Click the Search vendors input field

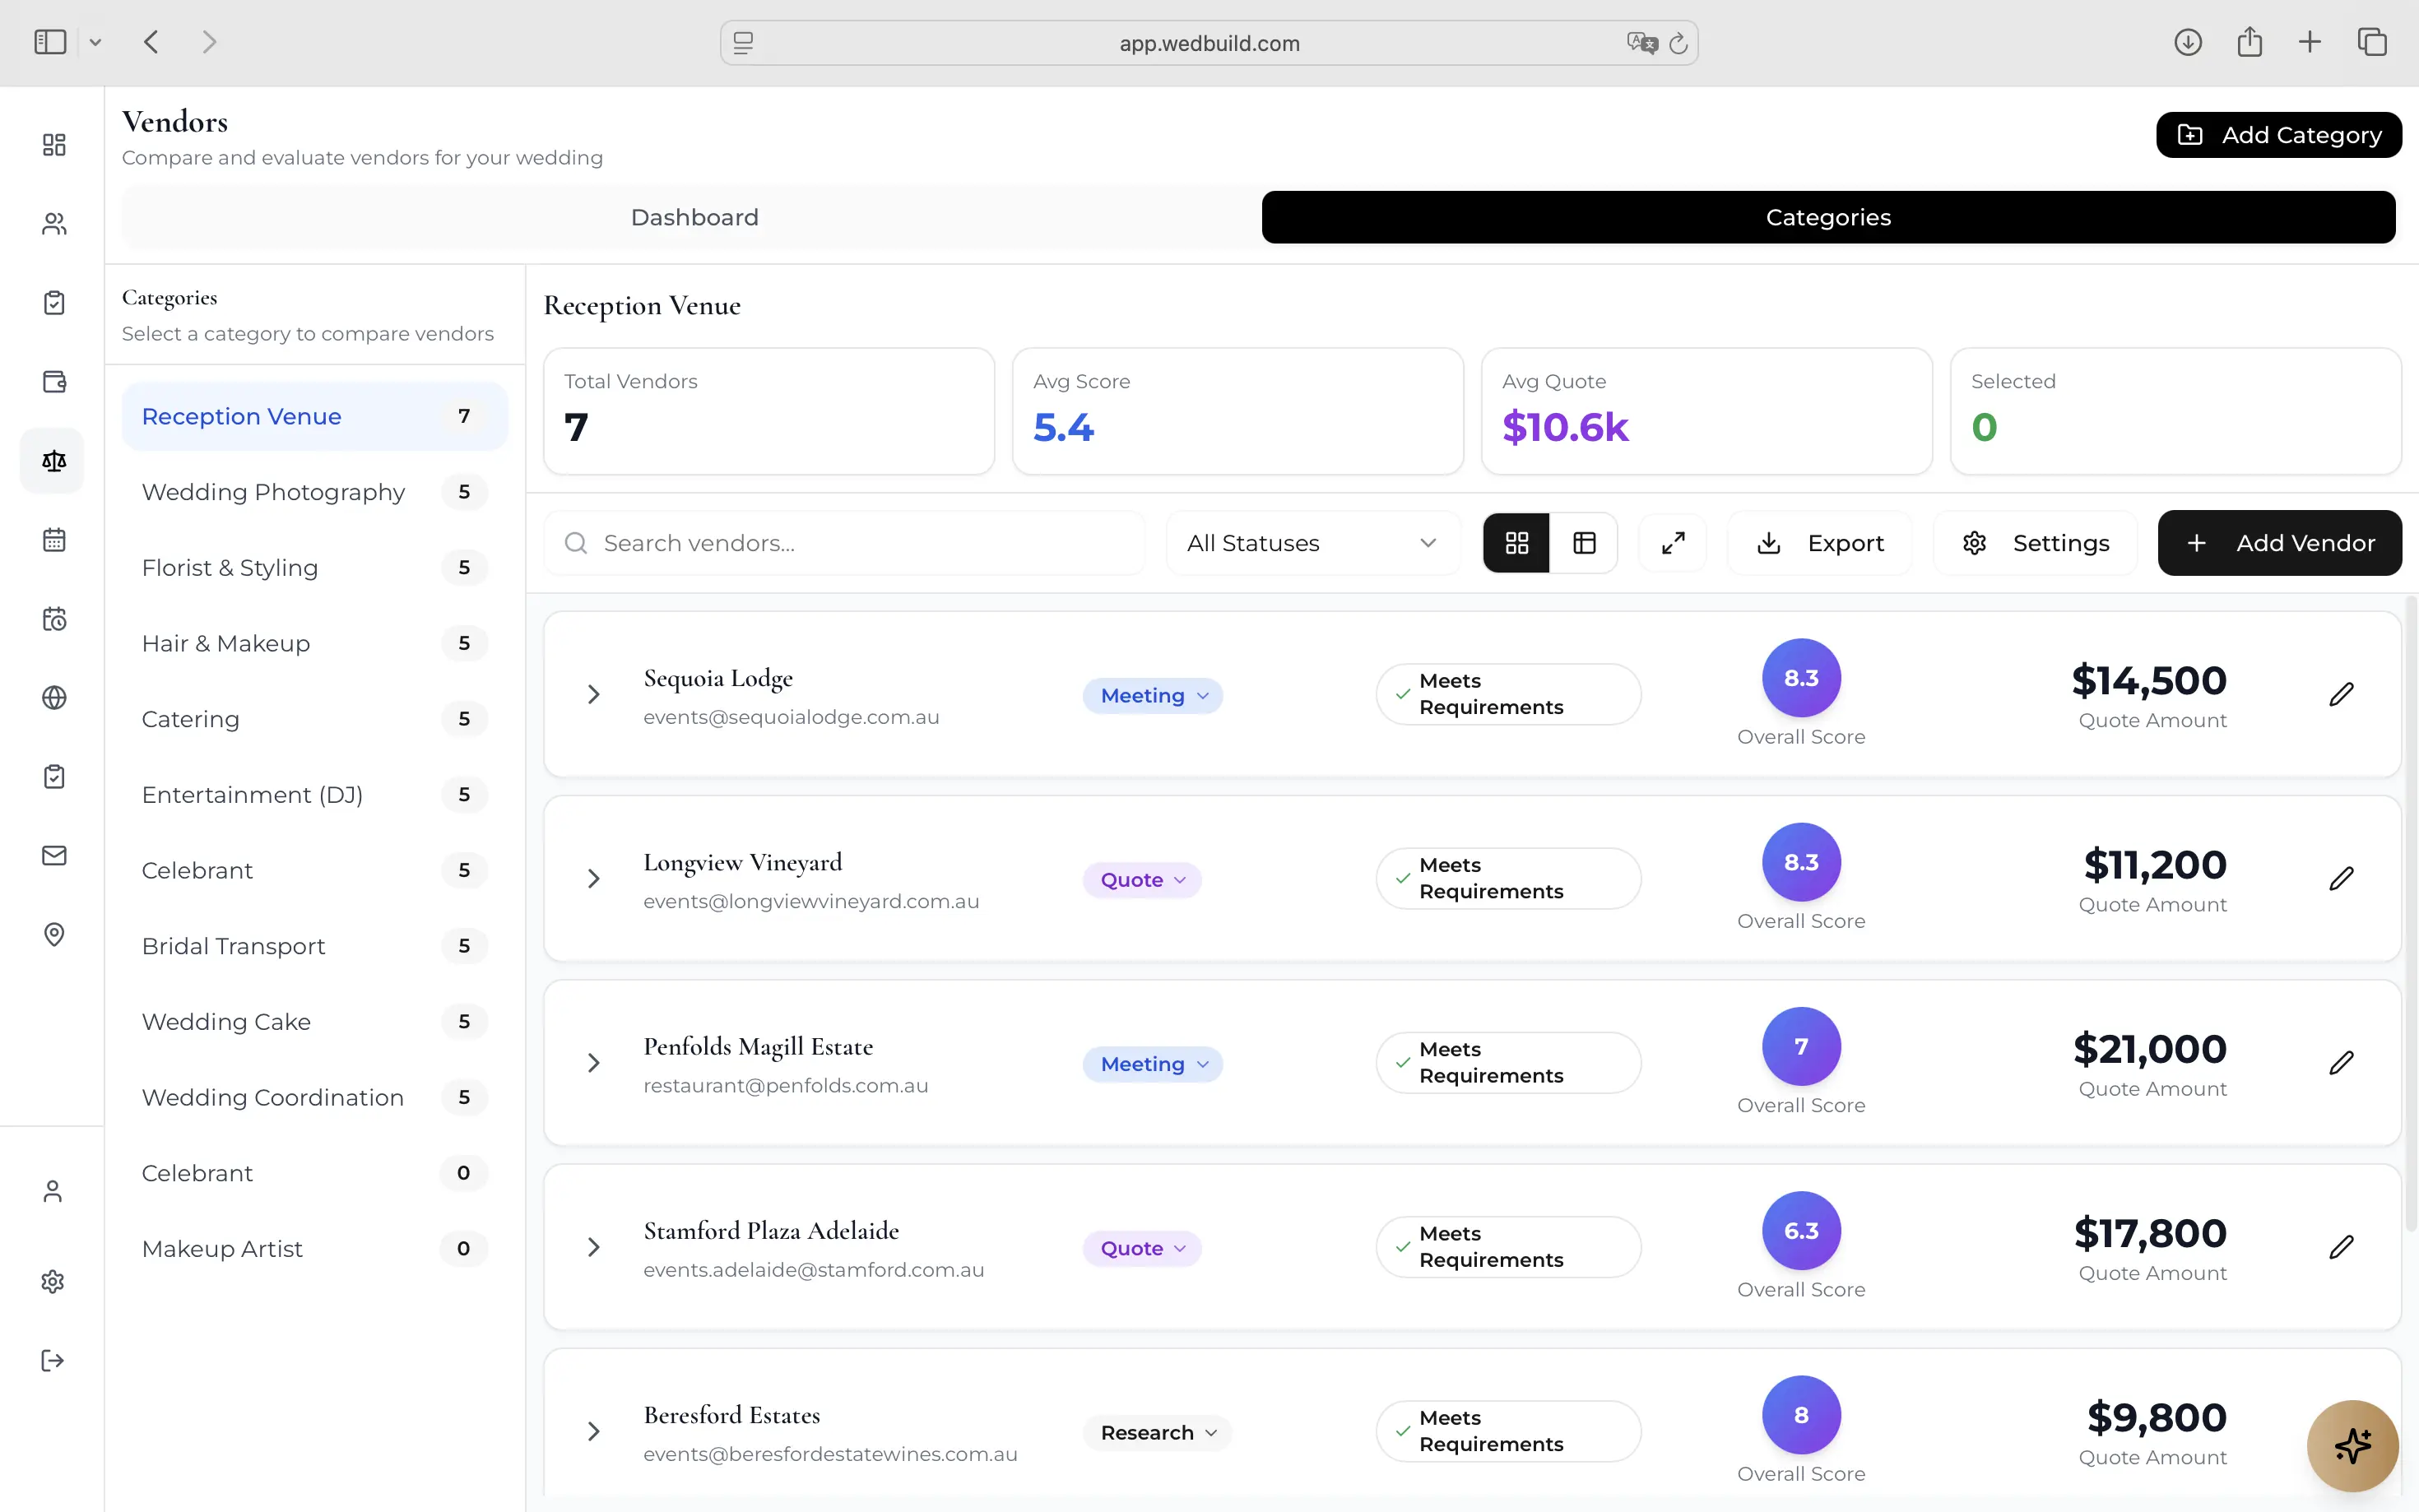tap(844, 543)
